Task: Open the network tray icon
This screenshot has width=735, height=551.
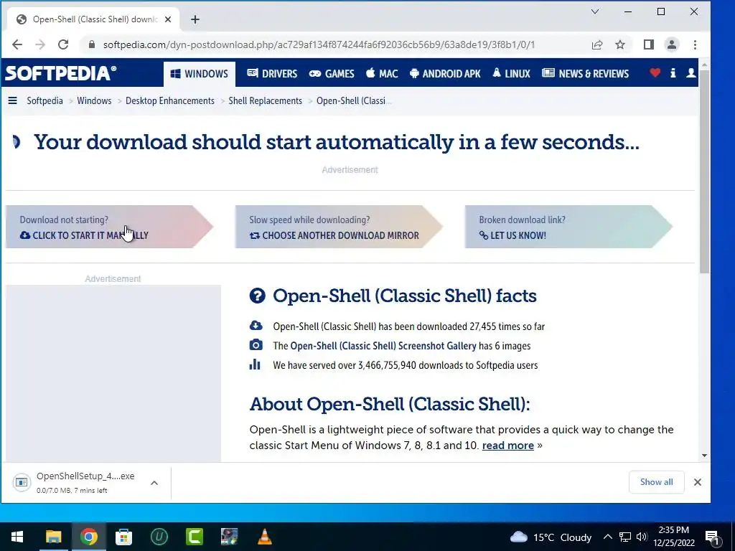Action: point(625,537)
